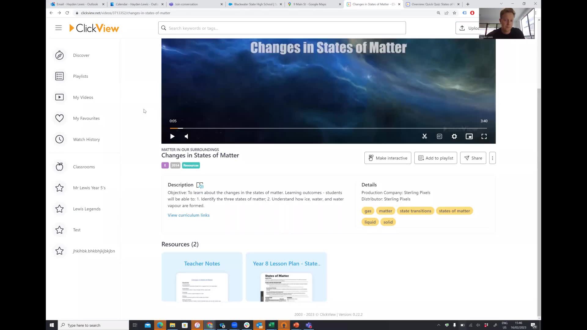Open video player settings gear menu

tap(454, 136)
